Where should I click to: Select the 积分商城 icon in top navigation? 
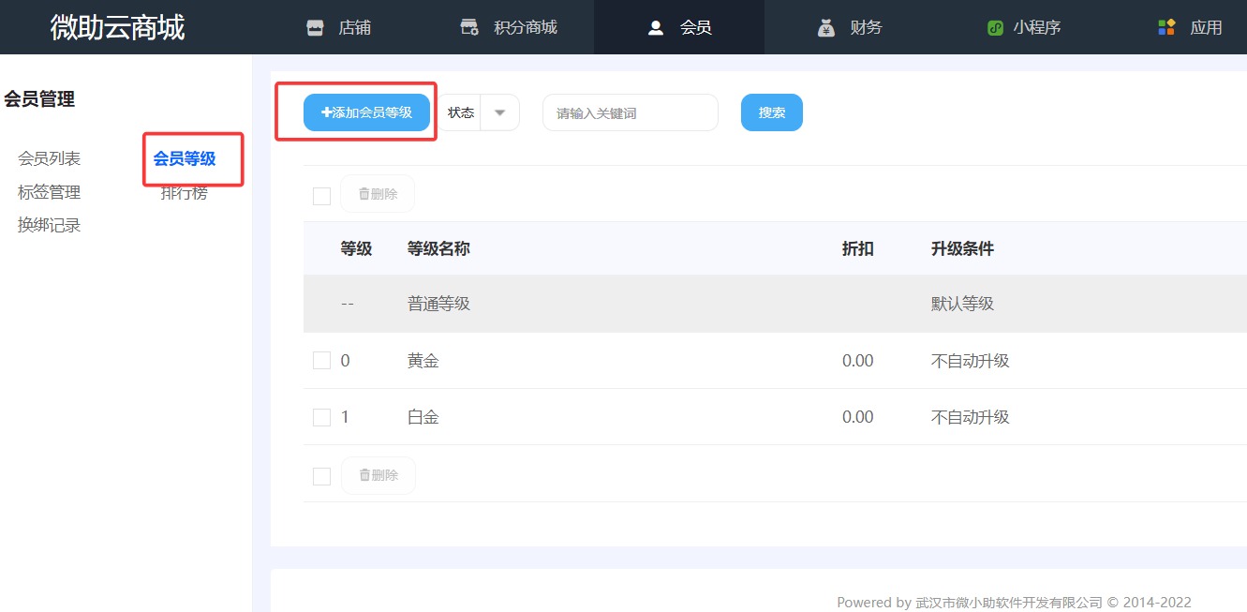[x=468, y=27]
